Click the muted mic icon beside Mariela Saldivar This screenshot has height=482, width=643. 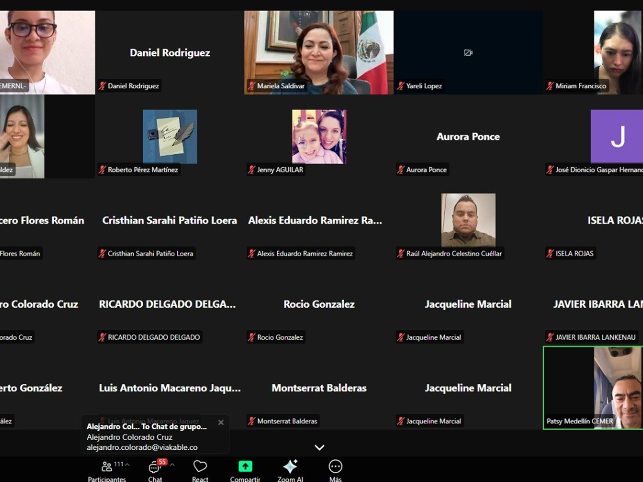[x=252, y=86]
